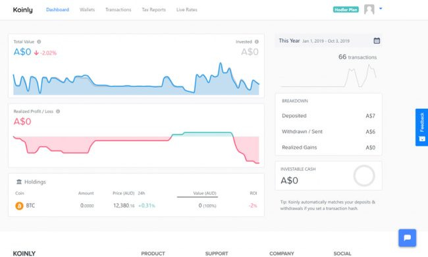Click the 66 transactions count
This screenshot has height=257, width=428.
(x=358, y=57)
